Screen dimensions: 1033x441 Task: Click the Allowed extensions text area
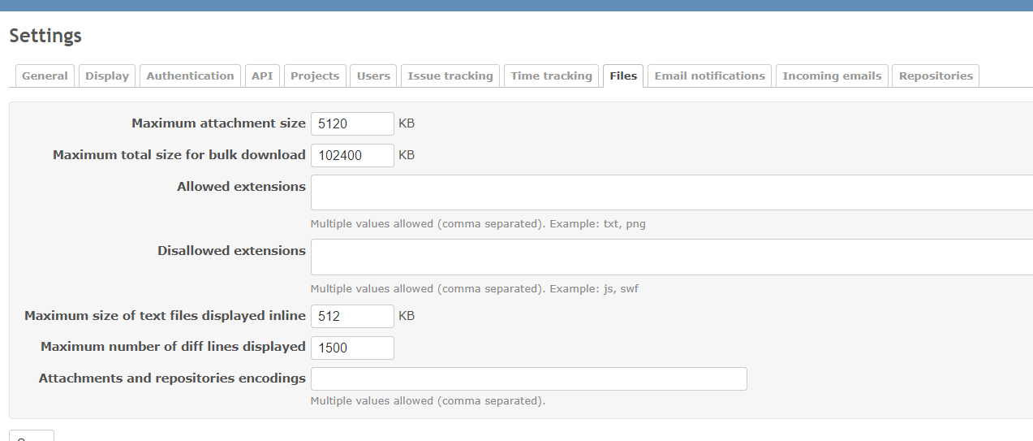pyautogui.click(x=671, y=192)
